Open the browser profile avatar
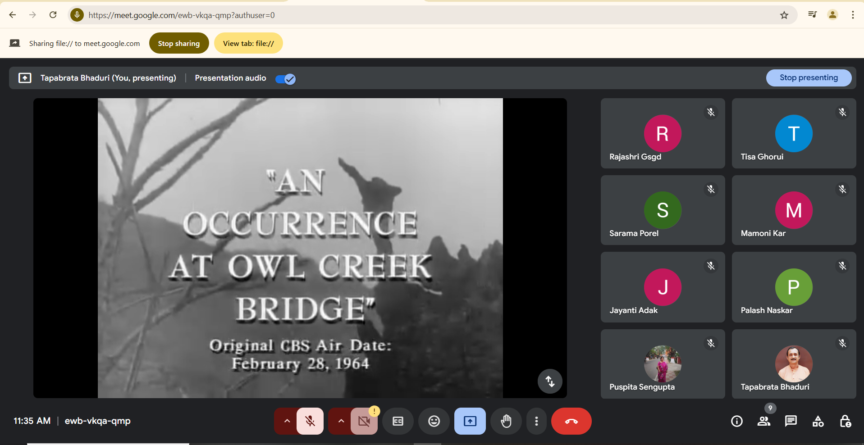The height and width of the screenshot is (445, 864). [832, 15]
